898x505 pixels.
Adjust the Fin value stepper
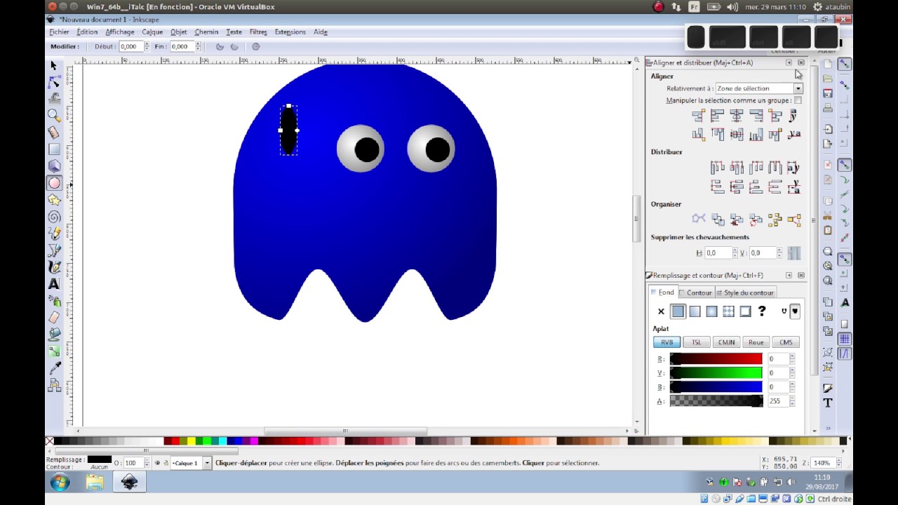coord(198,46)
